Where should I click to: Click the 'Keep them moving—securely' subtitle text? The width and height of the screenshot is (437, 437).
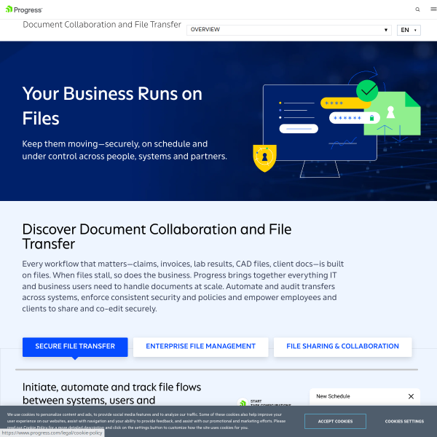[125, 150]
